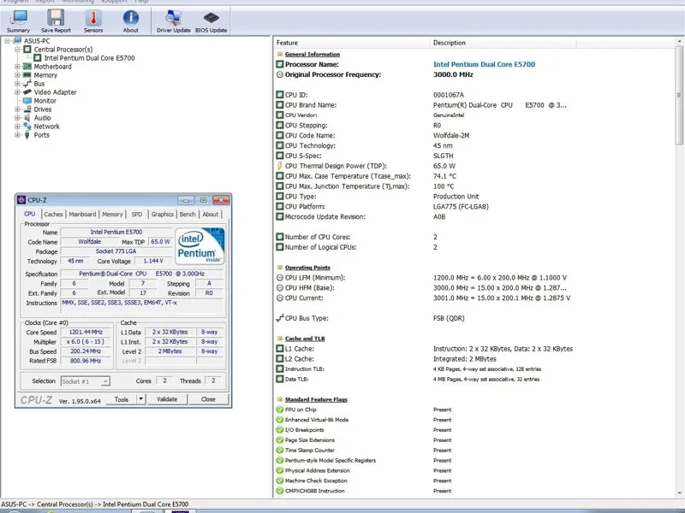Screen dimensions: 685x513
Task: Click the BIOS Update chip icon
Action: 211,20
